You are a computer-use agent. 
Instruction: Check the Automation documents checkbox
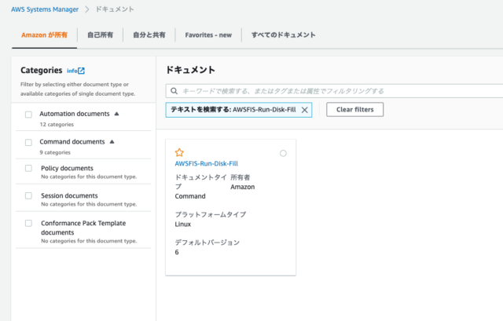coord(28,114)
